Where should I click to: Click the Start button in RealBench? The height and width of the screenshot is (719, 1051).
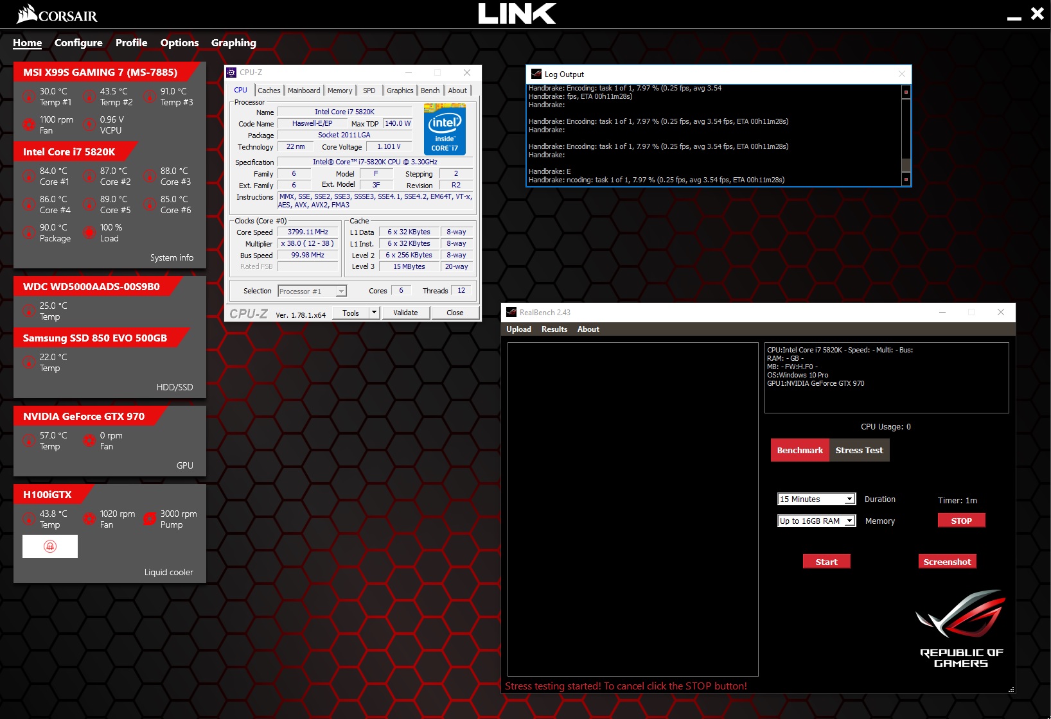tap(826, 562)
